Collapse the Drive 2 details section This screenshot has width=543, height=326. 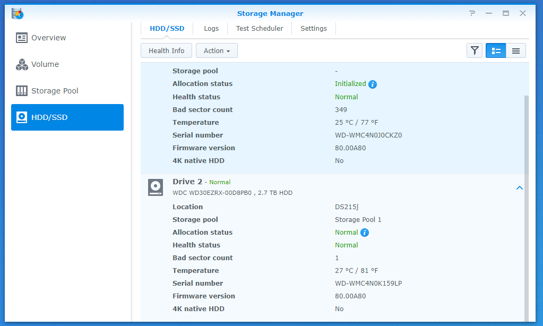pos(520,187)
